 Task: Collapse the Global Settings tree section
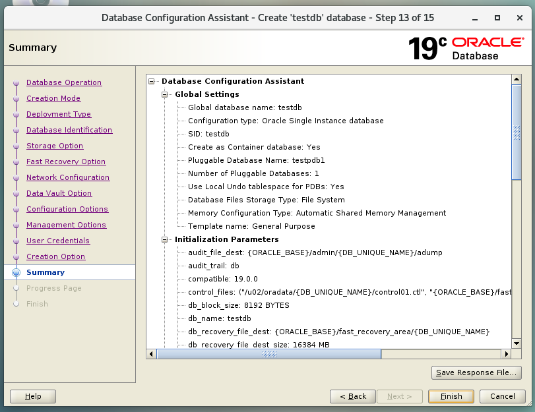(x=165, y=95)
